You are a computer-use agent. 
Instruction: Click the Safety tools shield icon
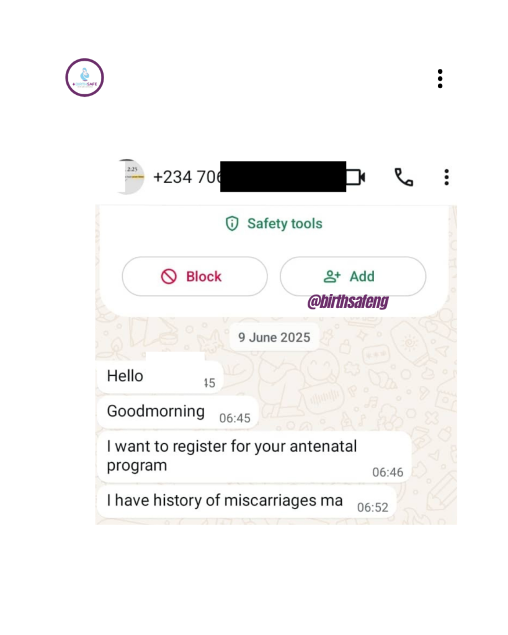(232, 223)
